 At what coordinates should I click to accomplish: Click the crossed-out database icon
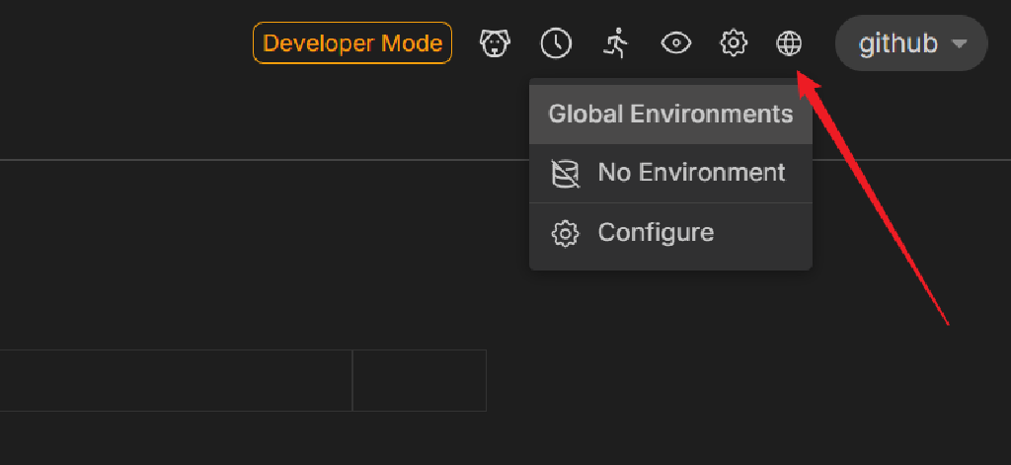coord(565,174)
